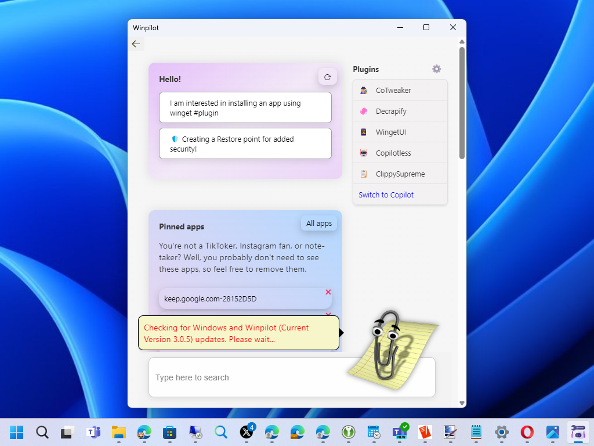Open the calendar clock app on the taskbar
Viewport: 594px width, 446px height.
374,432
